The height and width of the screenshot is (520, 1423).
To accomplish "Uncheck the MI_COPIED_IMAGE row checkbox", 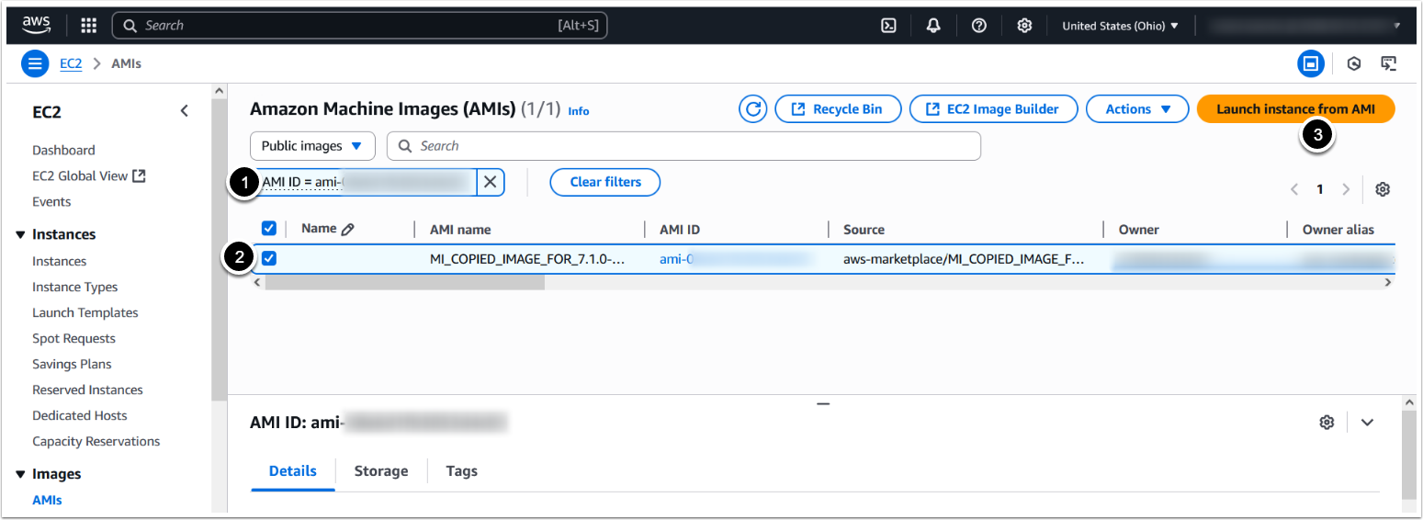I will tap(268, 259).
